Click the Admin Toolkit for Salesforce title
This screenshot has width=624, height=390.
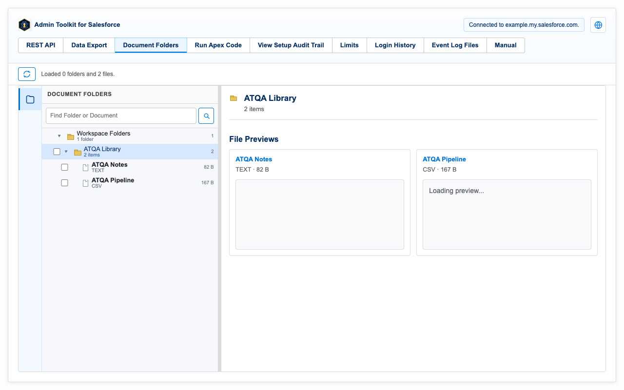coord(77,25)
